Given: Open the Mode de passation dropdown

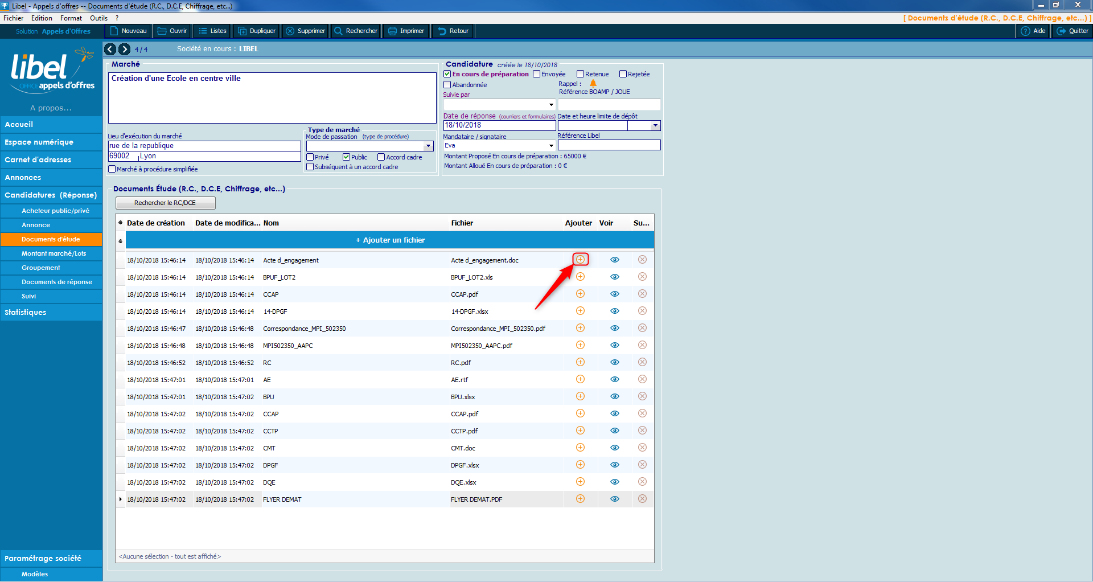Looking at the screenshot, I should coord(429,146).
